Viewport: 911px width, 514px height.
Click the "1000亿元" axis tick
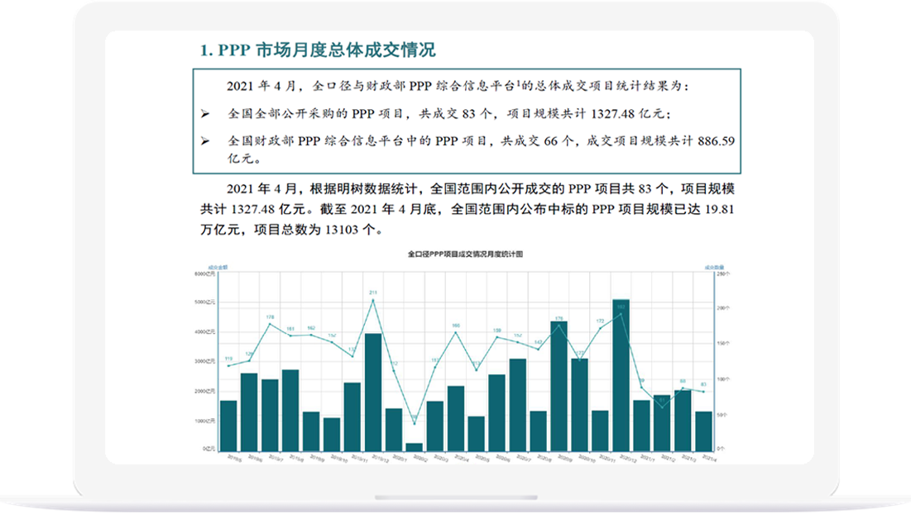coord(204,421)
